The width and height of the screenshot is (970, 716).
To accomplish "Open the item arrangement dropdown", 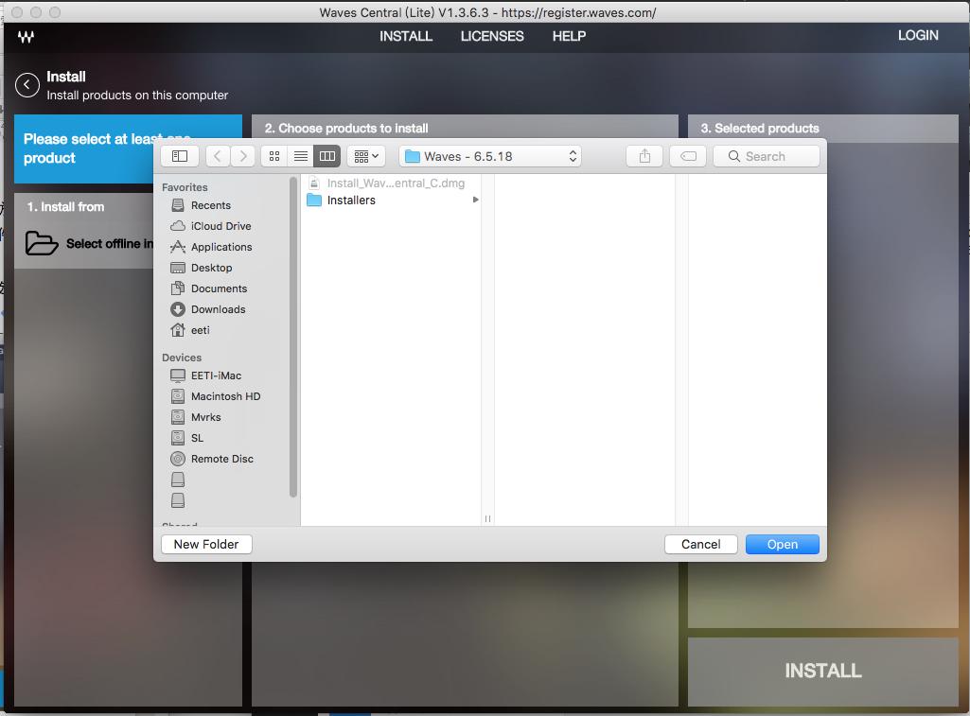I will click(x=365, y=156).
